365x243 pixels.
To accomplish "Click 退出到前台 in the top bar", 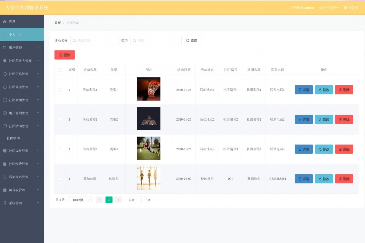I will [x=328, y=8].
